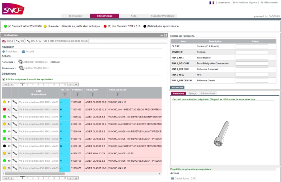
Task: Go to page 3 in top pagination
Action: coord(28,85)
